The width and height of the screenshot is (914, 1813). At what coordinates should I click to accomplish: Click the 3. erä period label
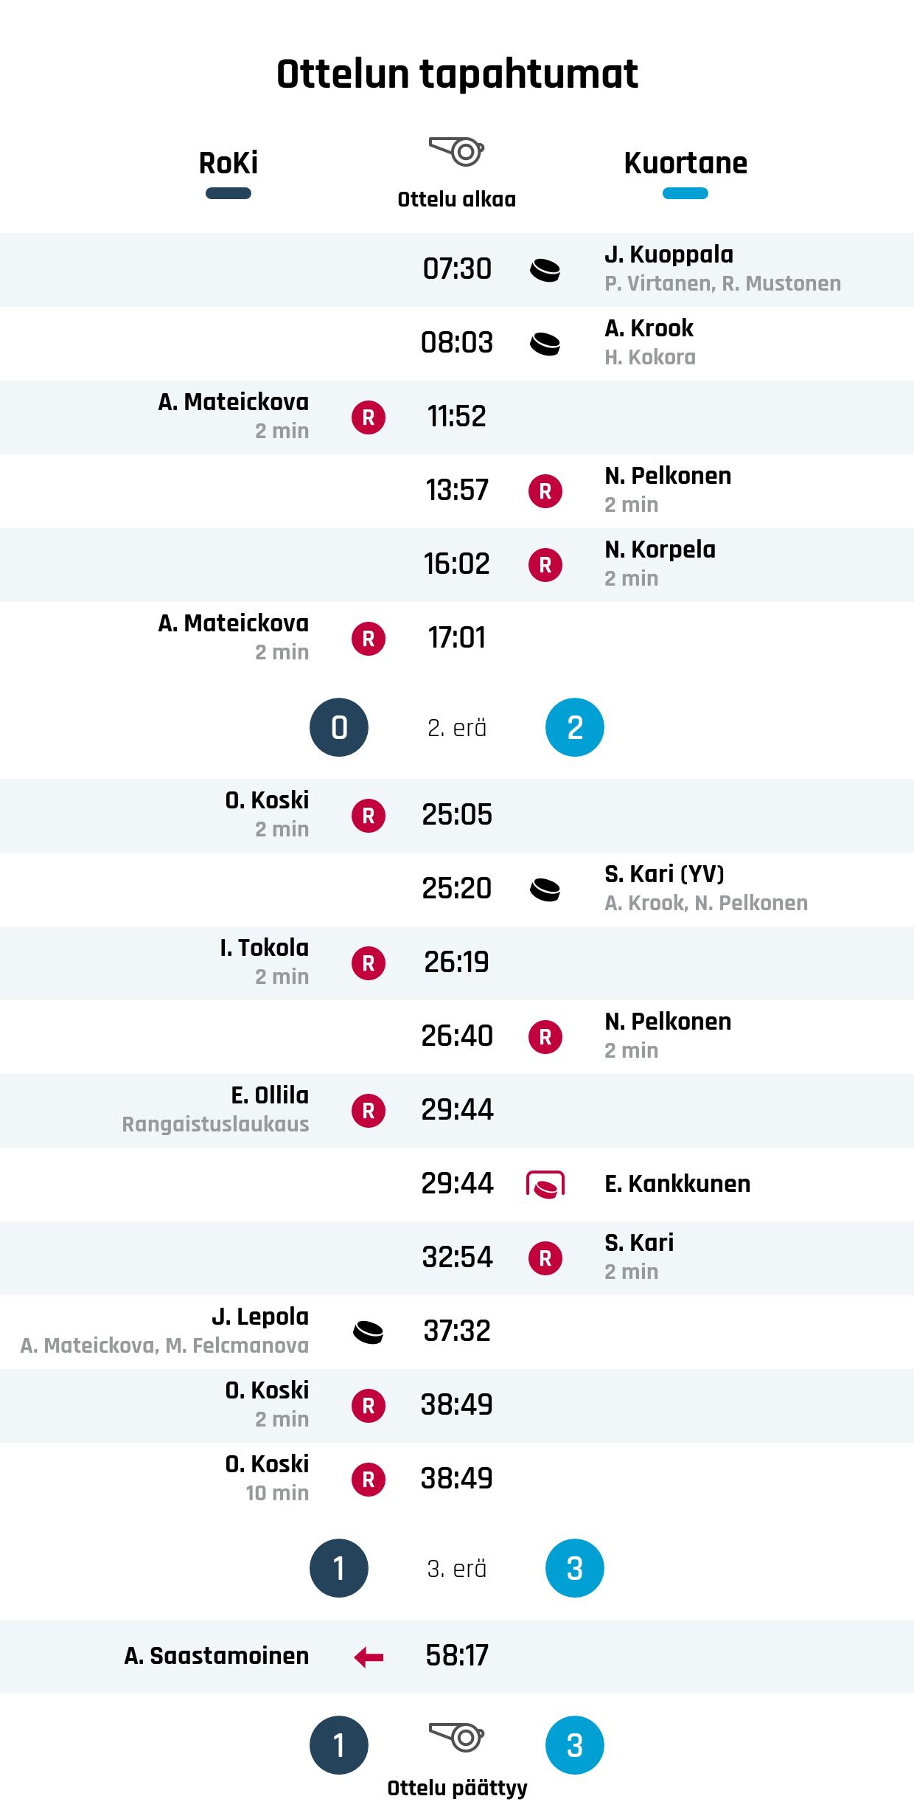point(457,1569)
